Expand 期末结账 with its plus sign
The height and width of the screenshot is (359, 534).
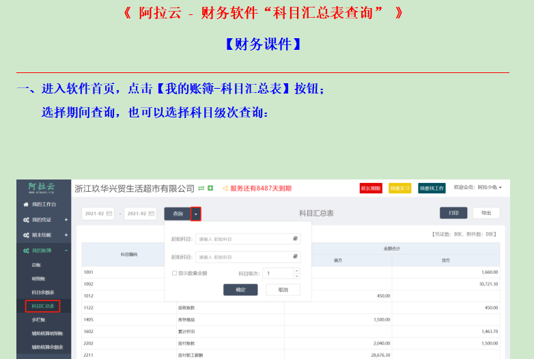66,235
